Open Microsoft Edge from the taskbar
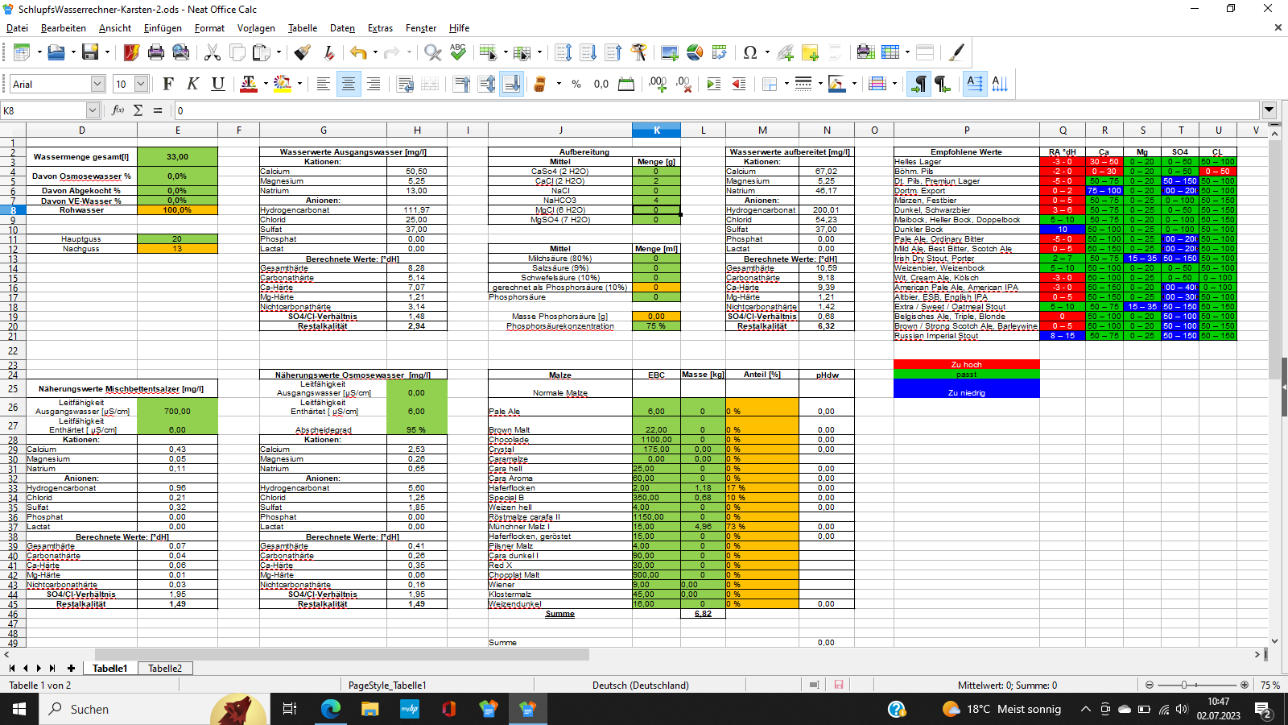Image resolution: width=1288 pixels, height=725 pixels. (x=331, y=709)
